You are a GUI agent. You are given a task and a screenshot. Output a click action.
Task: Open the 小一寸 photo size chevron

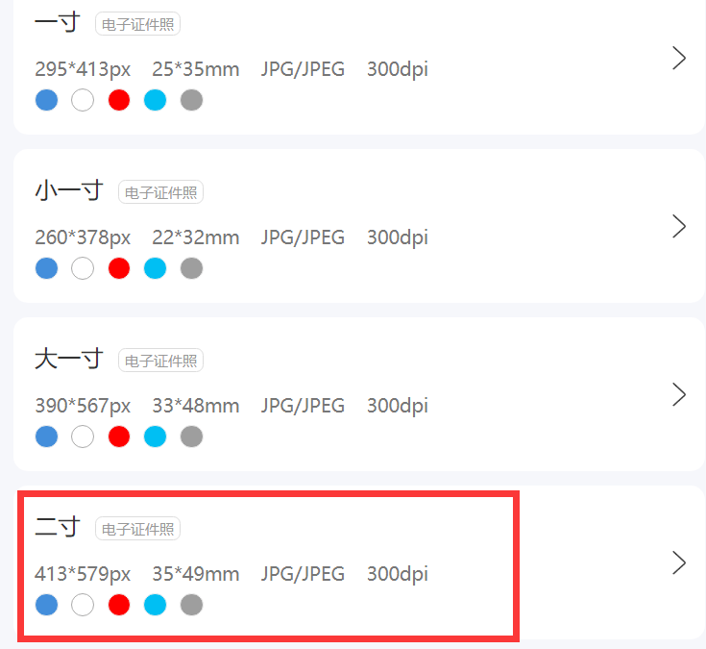679,226
